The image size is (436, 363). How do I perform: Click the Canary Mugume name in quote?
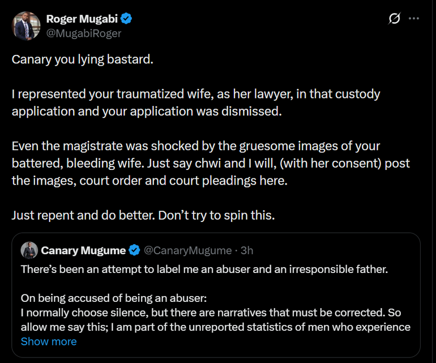pyautogui.click(x=83, y=250)
